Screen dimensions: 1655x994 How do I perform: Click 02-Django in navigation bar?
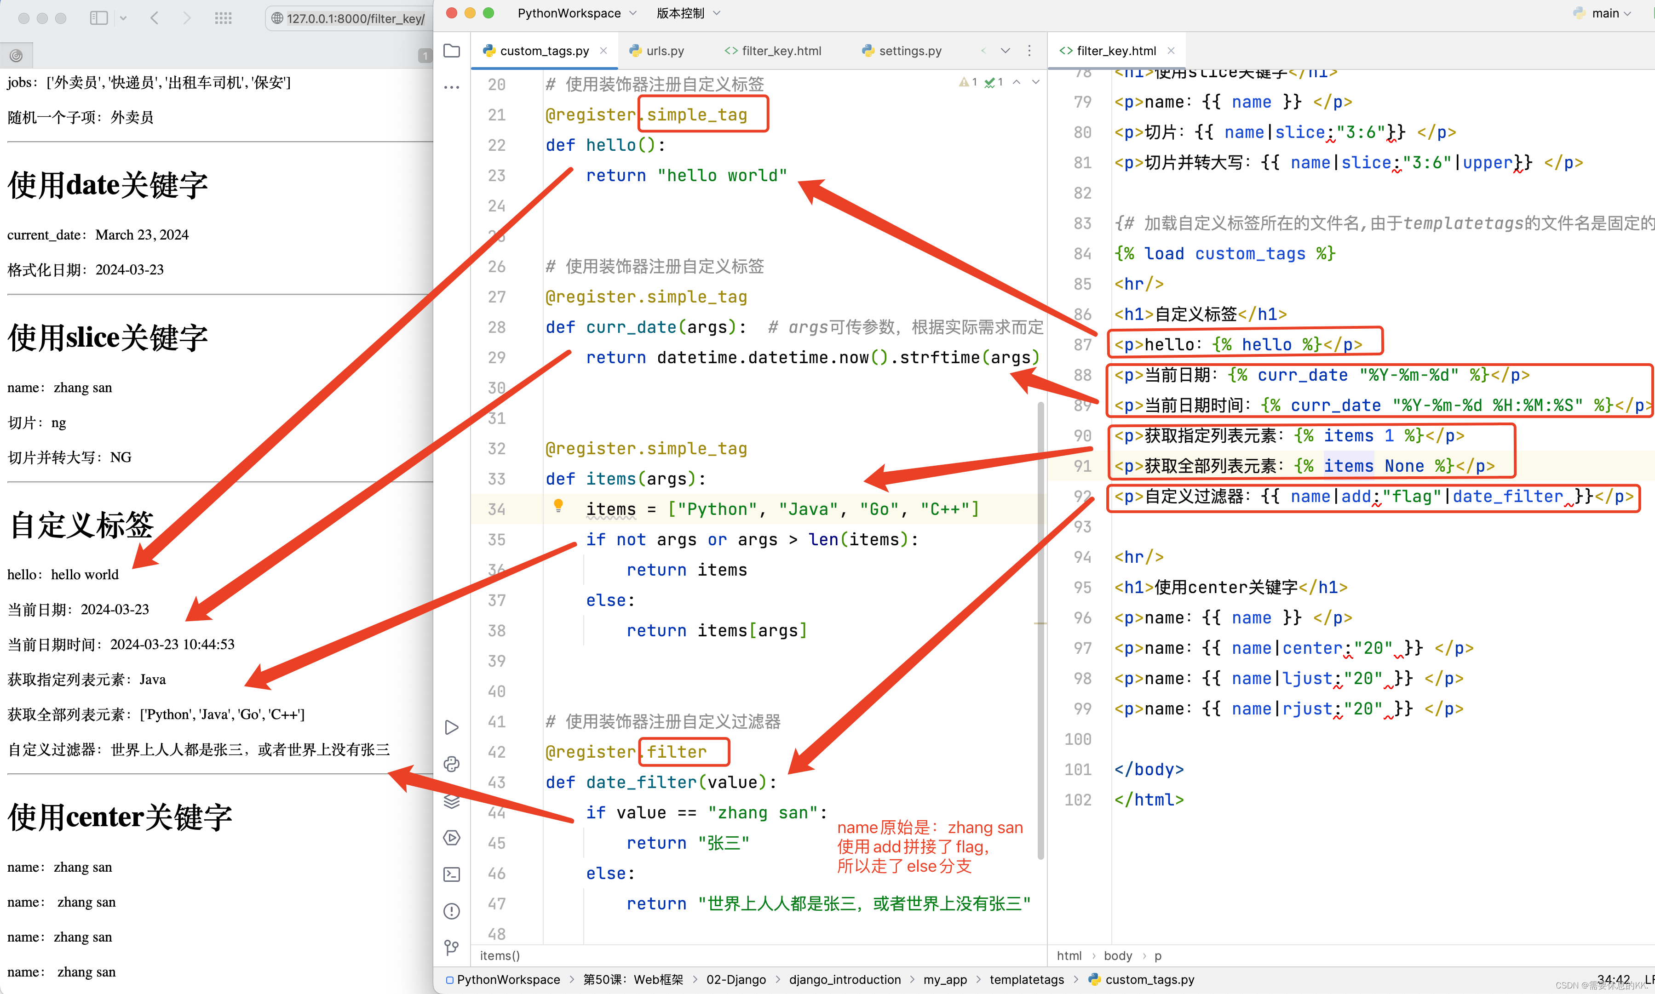(x=736, y=979)
